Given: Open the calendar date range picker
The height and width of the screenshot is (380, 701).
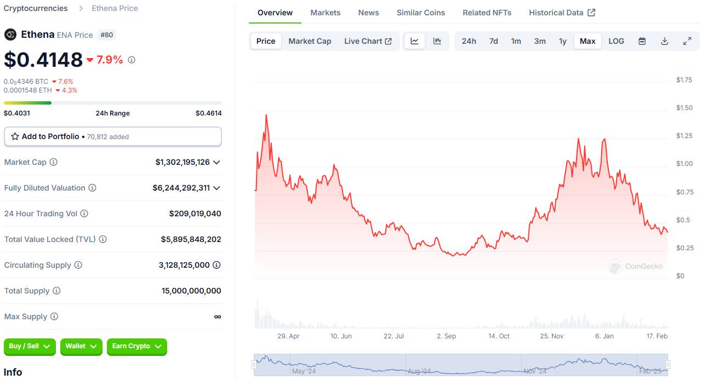Looking at the screenshot, I should 642,41.
